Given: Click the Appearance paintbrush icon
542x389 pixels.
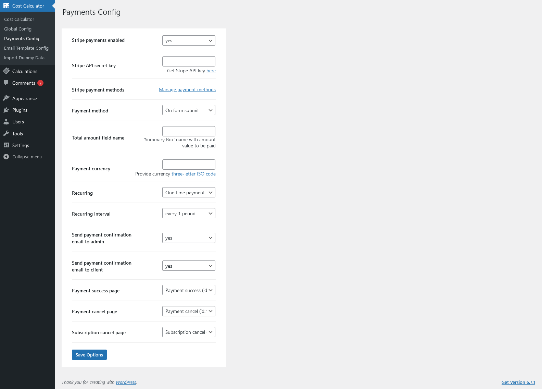Looking at the screenshot, I should (6, 98).
